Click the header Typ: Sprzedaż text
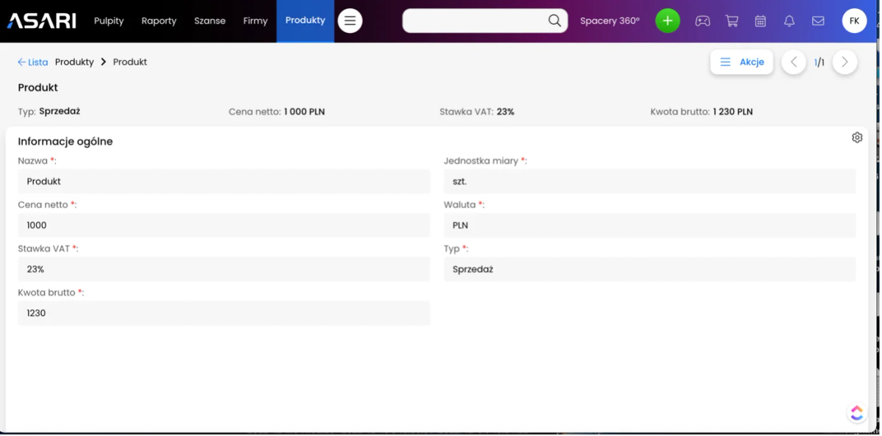Image resolution: width=882 pixels, height=436 pixels. [x=49, y=112]
